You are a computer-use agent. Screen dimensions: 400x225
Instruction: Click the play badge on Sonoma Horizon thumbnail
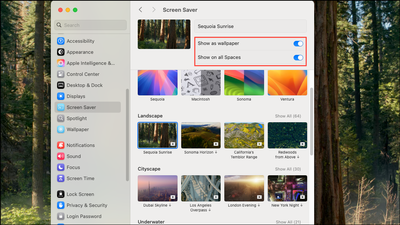[216, 144]
